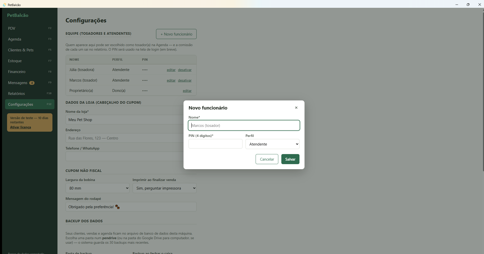Click the + Novo funcionário button

tap(176, 34)
